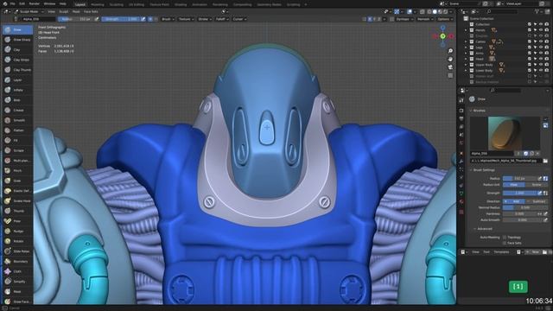553x311 pixels.
Task: Set Direction to Subtract
Action: (x=537, y=201)
